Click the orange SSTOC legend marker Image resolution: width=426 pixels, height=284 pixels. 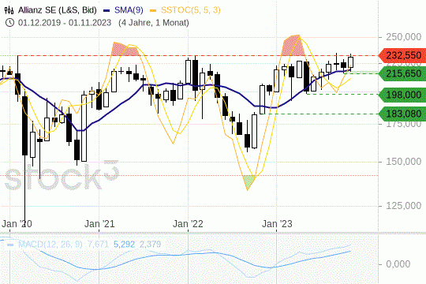(153, 10)
